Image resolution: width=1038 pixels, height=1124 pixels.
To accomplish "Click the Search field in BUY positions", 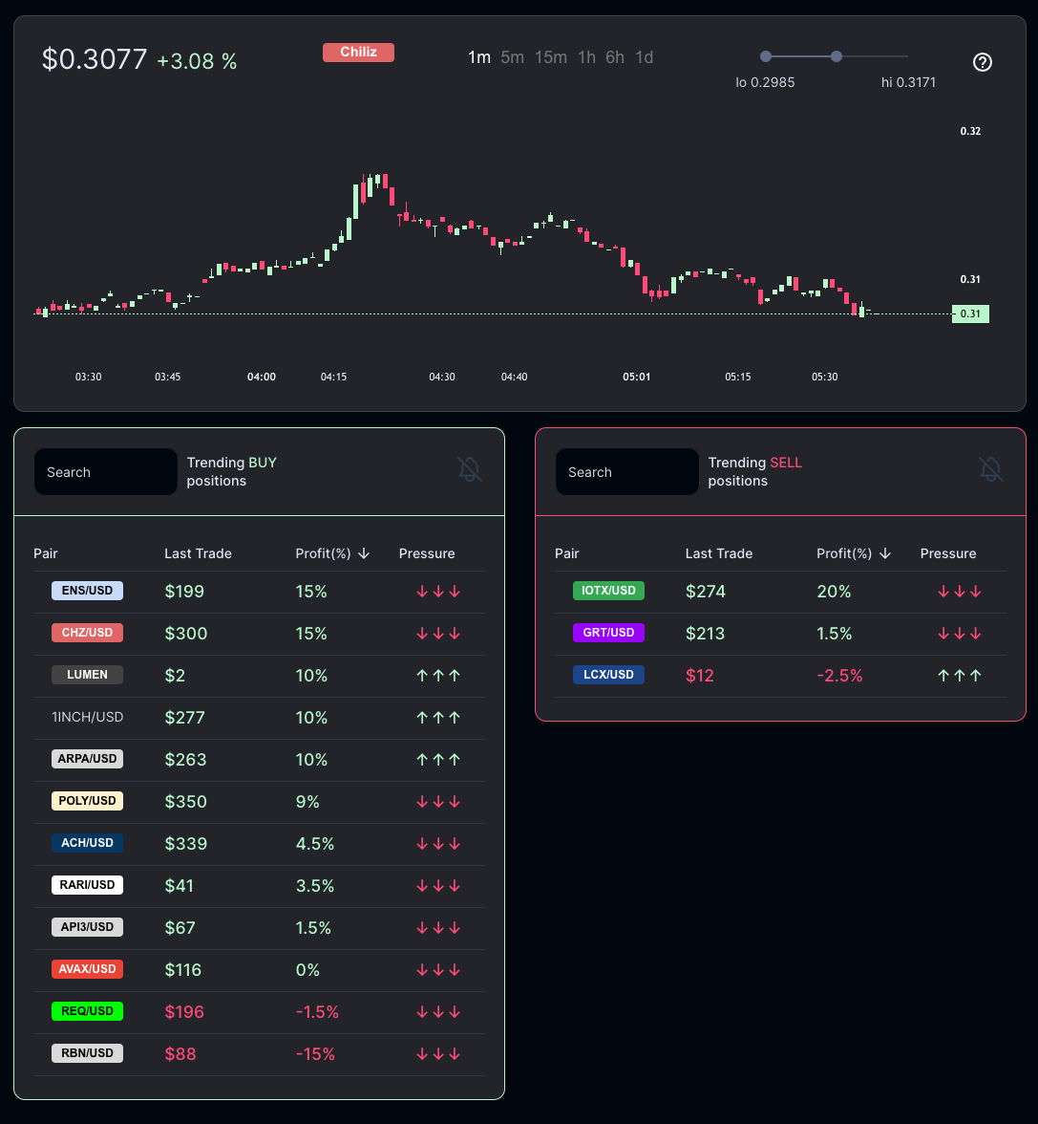I will (x=106, y=472).
